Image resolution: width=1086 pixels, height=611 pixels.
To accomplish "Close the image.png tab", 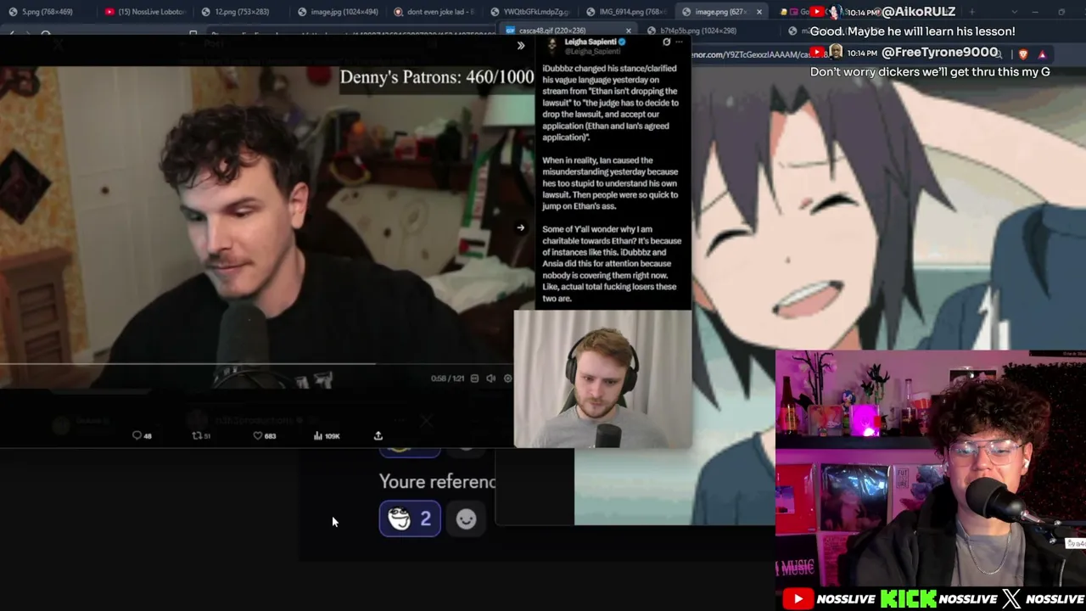I will click(x=759, y=12).
